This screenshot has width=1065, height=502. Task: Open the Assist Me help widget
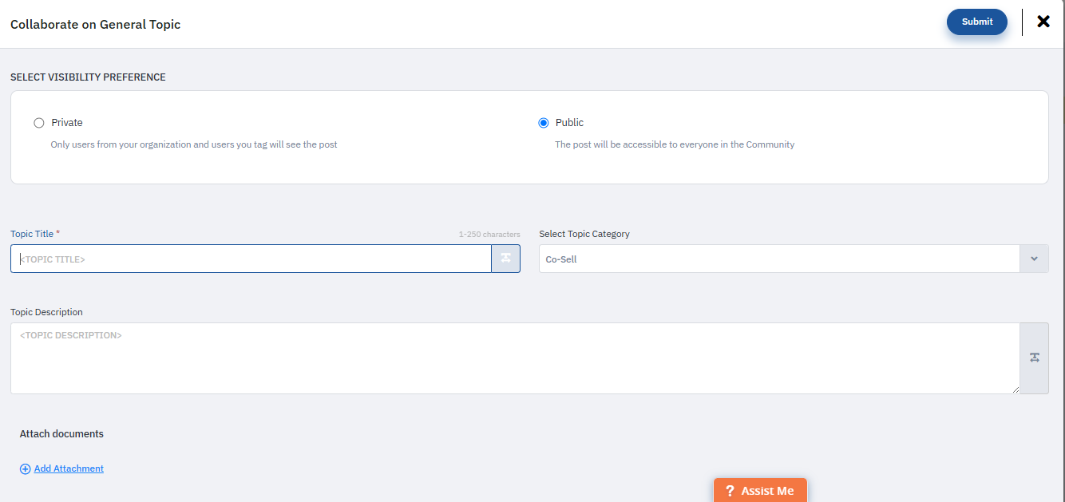pos(760,490)
